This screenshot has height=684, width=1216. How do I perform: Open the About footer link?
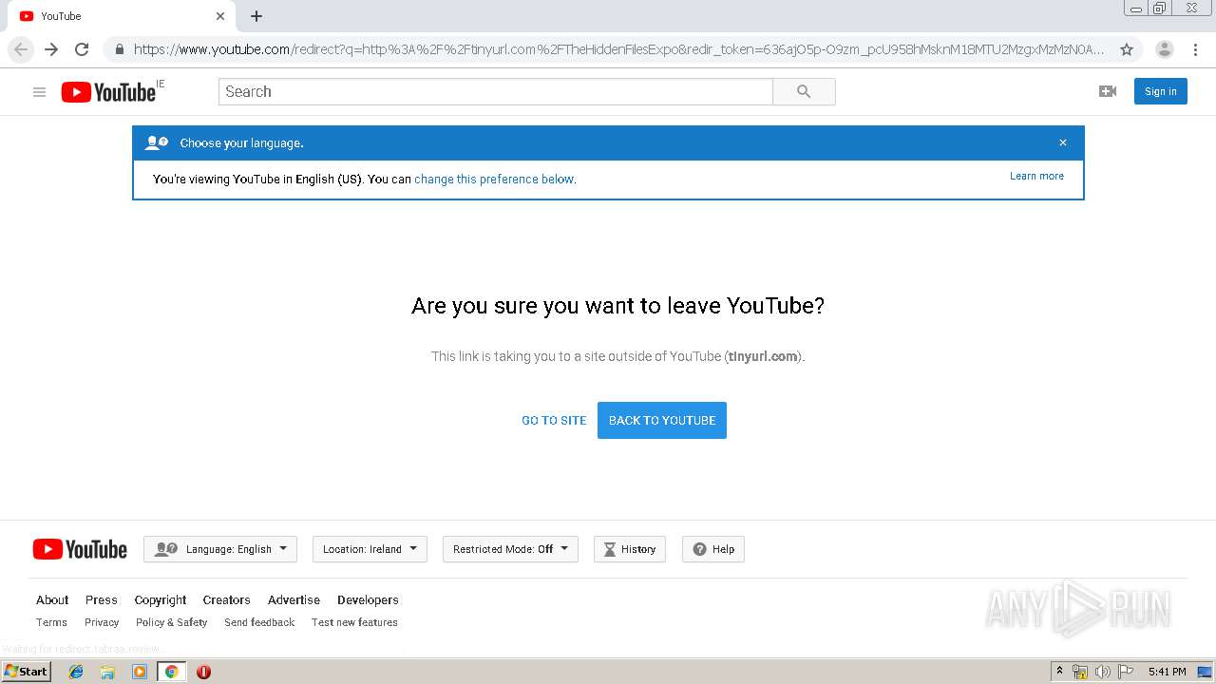(x=52, y=599)
